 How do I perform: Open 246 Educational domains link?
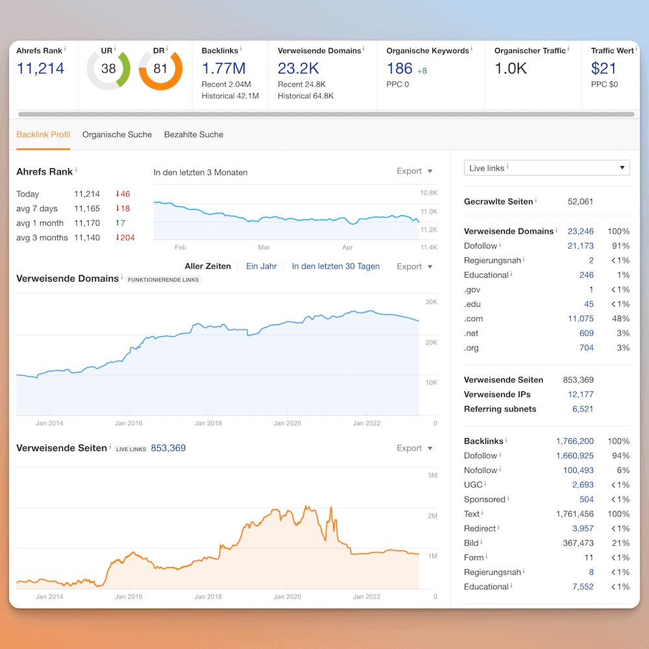586,275
